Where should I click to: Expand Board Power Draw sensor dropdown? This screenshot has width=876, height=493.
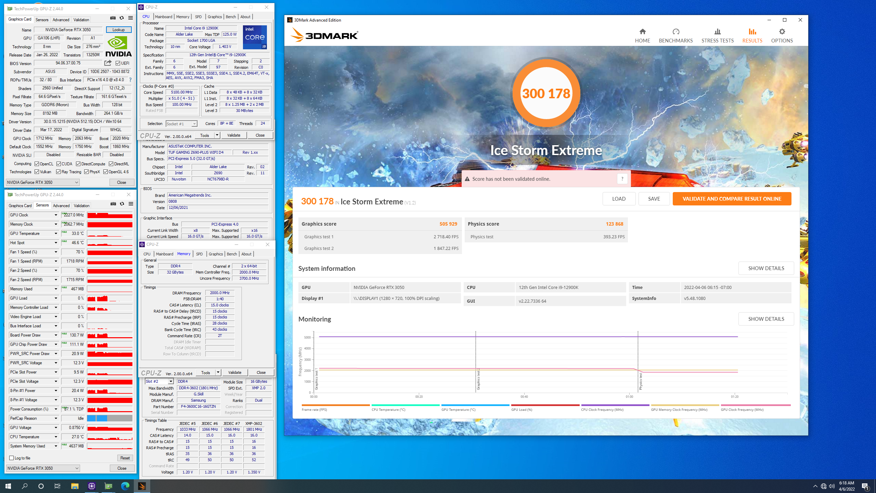56,335
